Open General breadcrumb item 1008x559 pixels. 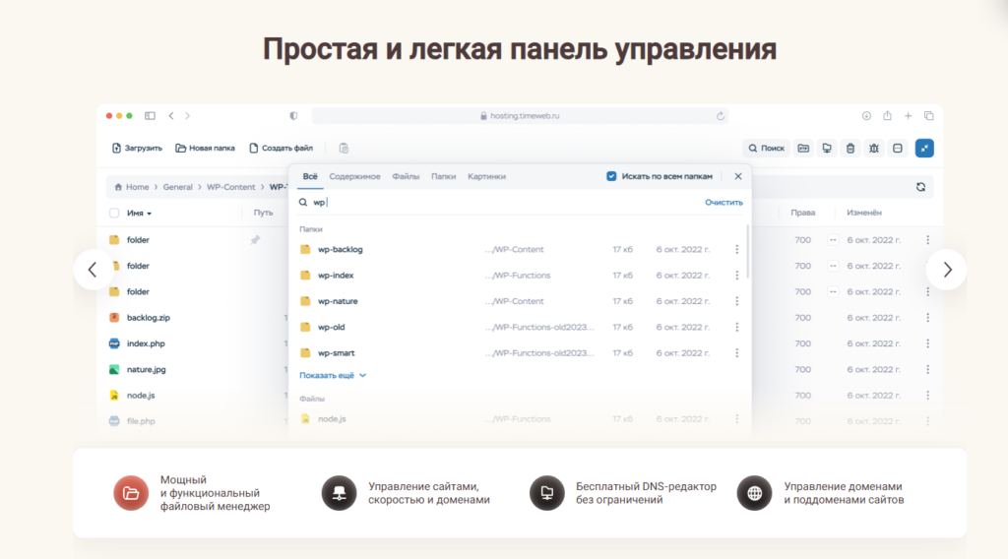tap(177, 187)
